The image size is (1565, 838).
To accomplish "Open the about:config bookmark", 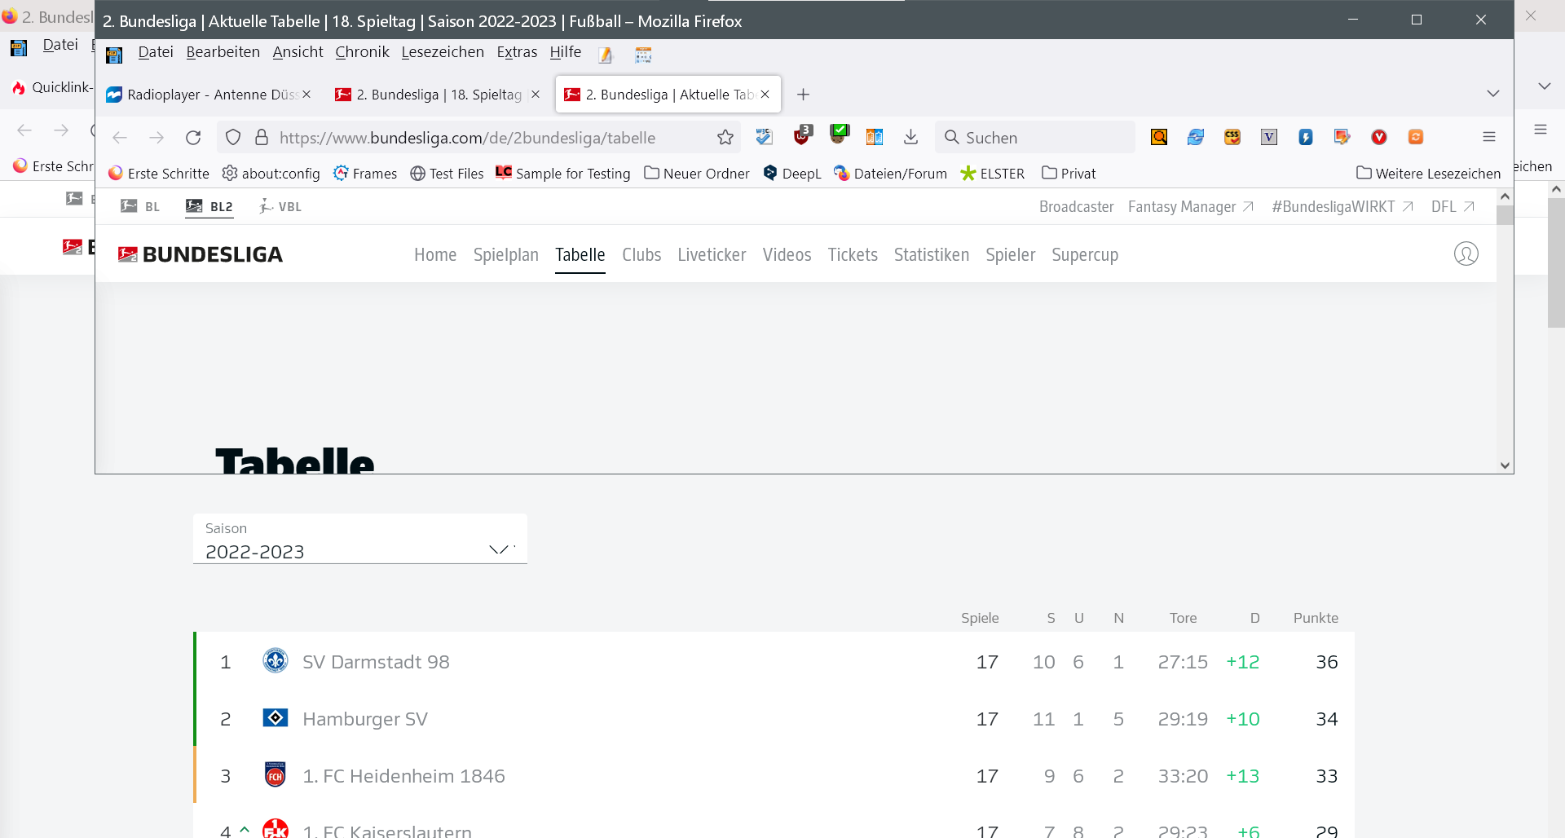I will (271, 174).
